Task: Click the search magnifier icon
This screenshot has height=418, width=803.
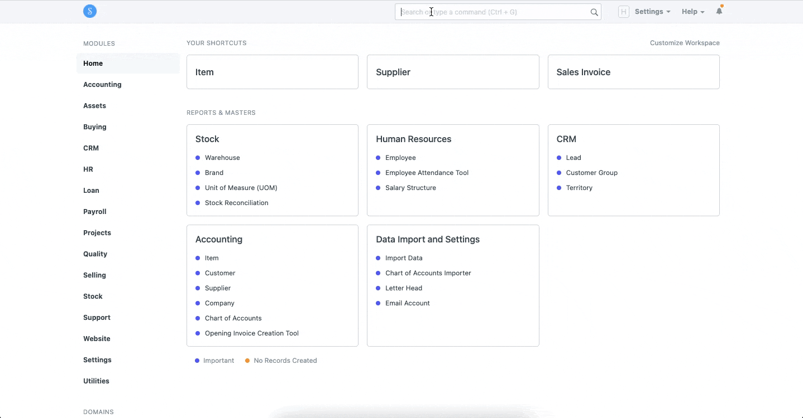Action: [594, 12]
